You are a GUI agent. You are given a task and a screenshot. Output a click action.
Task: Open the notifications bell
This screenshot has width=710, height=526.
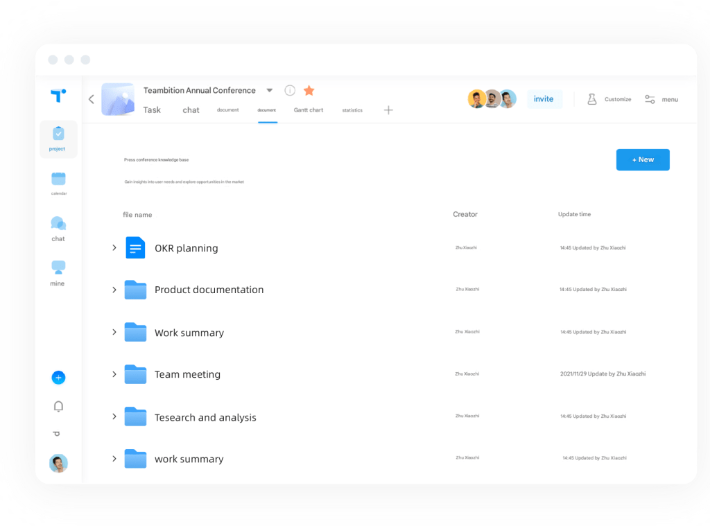point(58,407)
